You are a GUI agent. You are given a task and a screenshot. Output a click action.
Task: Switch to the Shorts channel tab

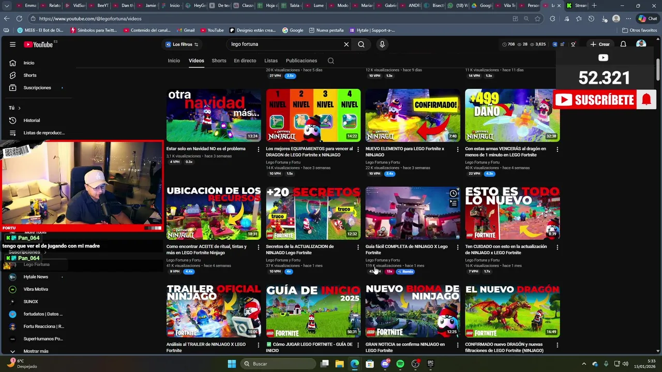click(x=219, y=60)
